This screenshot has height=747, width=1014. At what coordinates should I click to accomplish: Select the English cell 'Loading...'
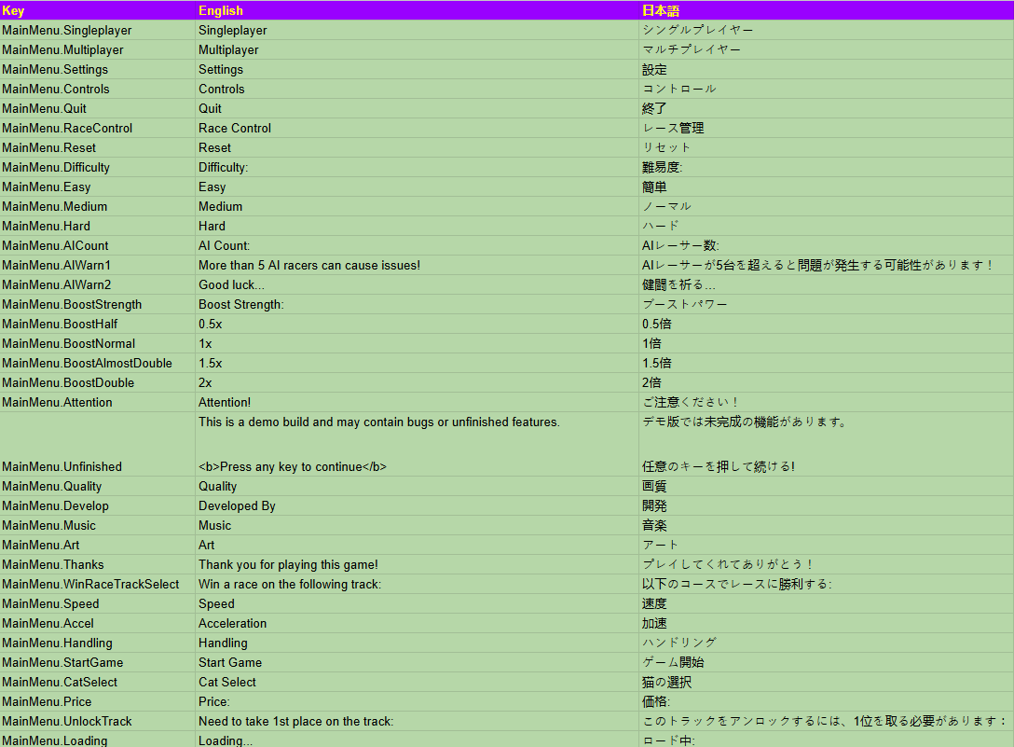click(418, 740)
